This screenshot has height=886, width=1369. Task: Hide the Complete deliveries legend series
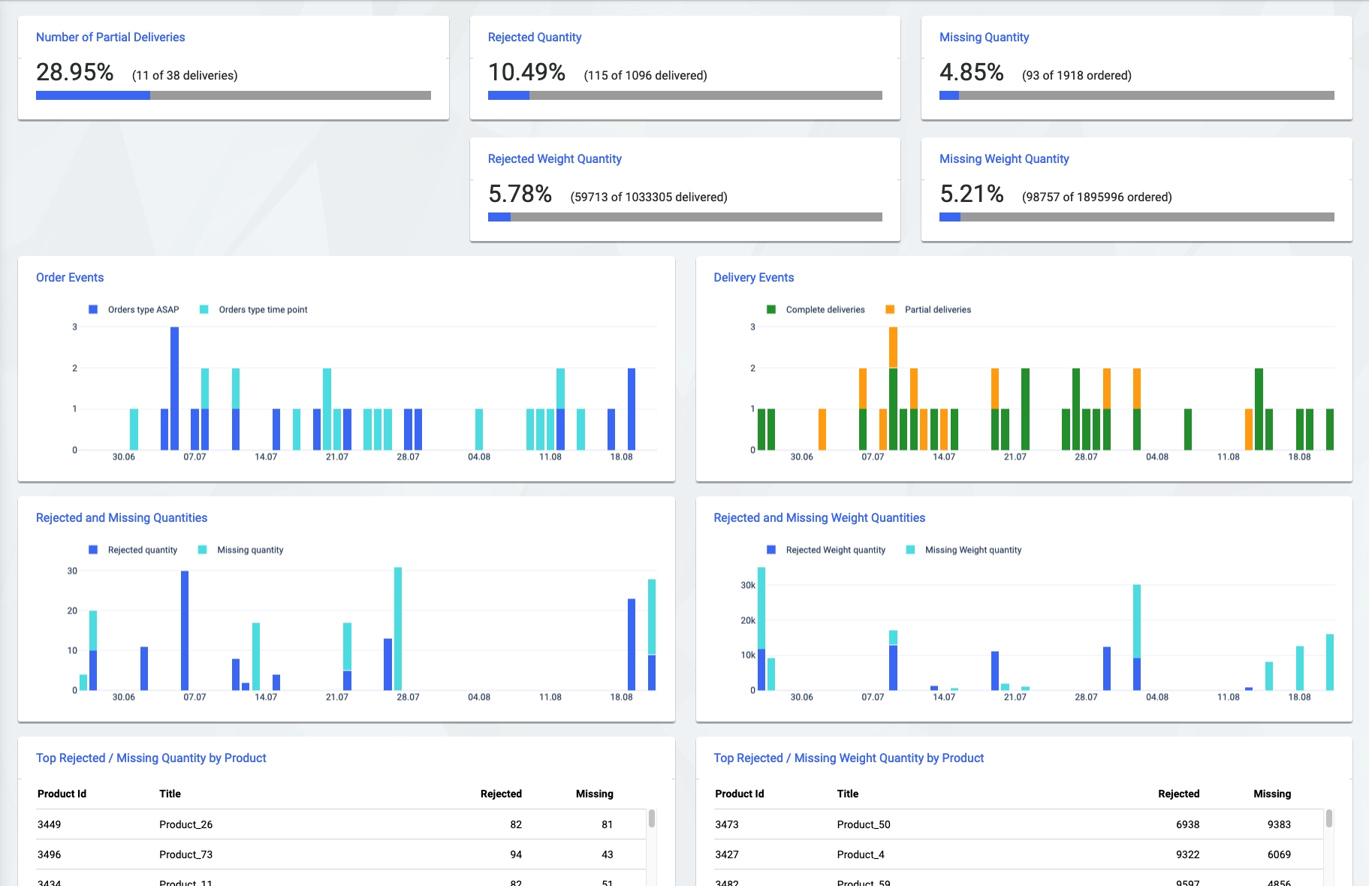pyautogui.click(x=771, y=309)
